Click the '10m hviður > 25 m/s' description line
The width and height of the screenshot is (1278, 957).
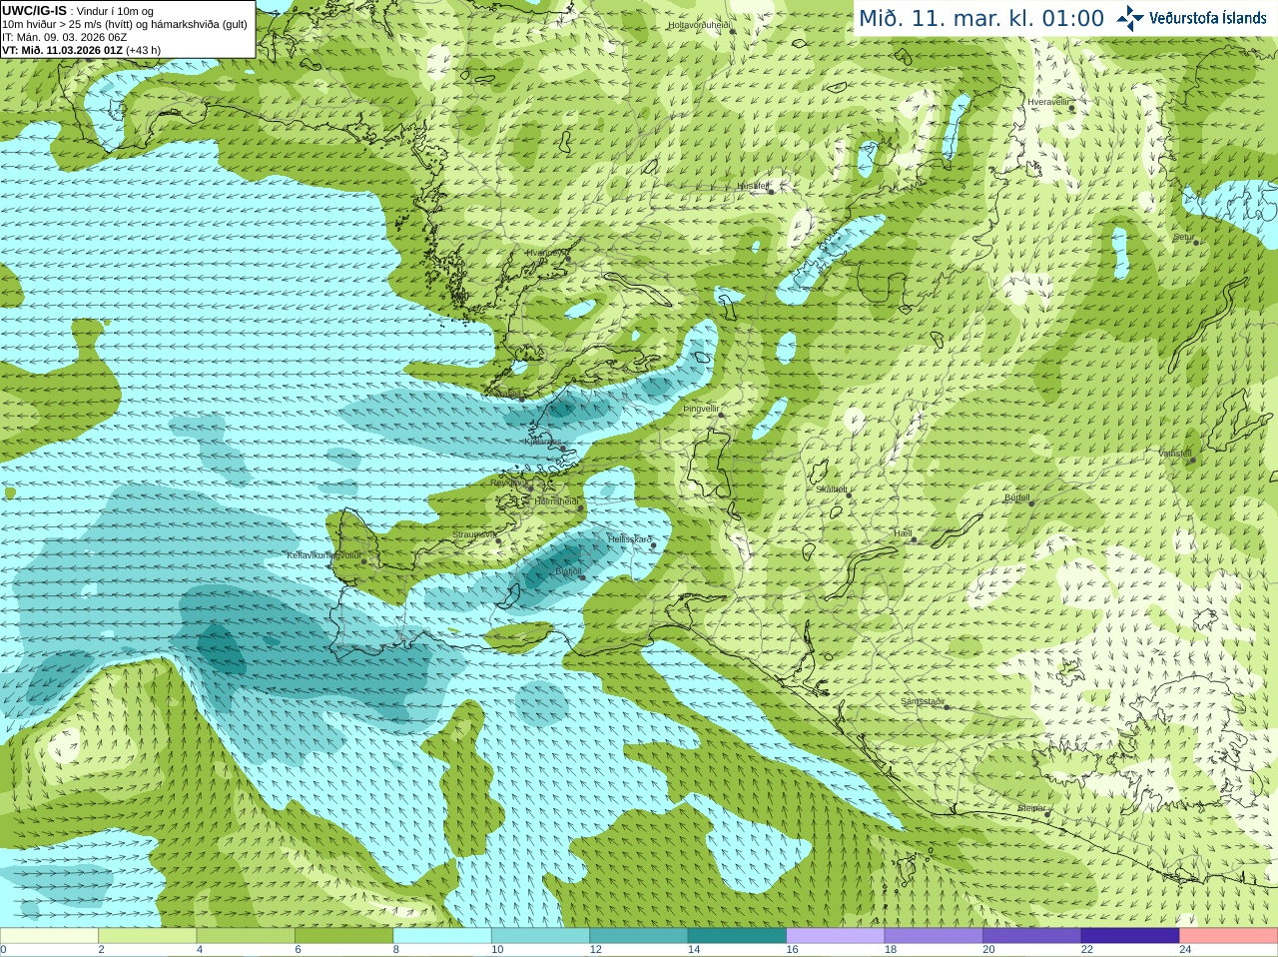click(125, 24)
